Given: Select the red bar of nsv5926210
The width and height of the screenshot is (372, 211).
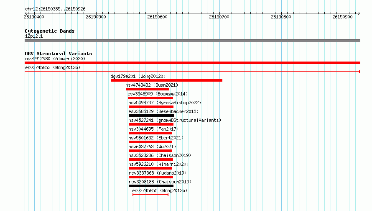Looking at the screenshot, I should [150, 168].
